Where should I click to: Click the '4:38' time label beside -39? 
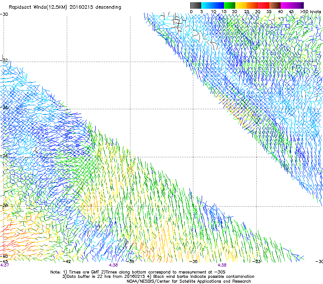113,265
